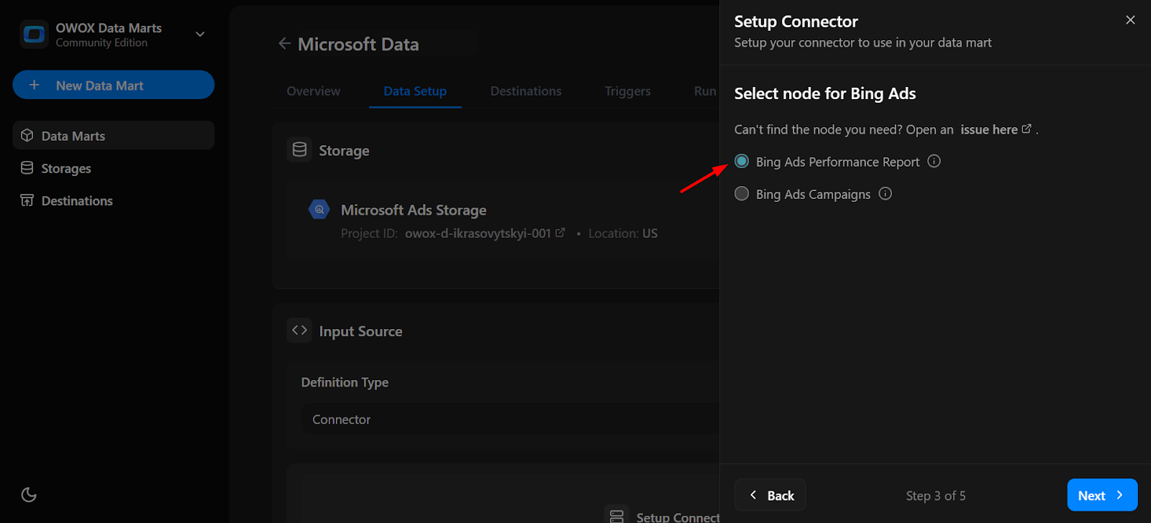Image resolution: width=1151 pixels, height=523 pixels.
Task: Expand the OWOX Data Marts workspace dropdown
Action: 200,34
